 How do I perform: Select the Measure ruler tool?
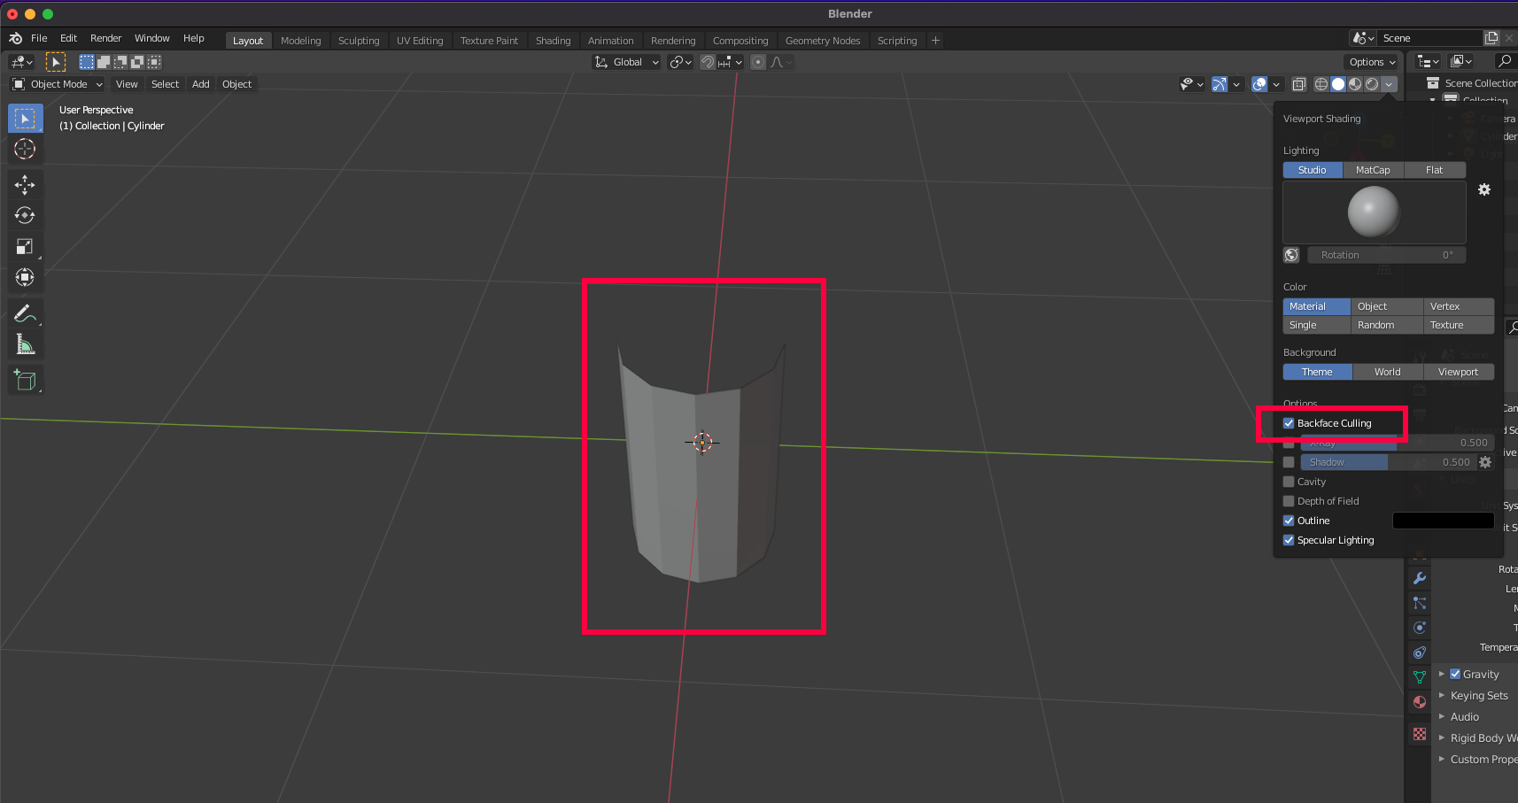25,344
